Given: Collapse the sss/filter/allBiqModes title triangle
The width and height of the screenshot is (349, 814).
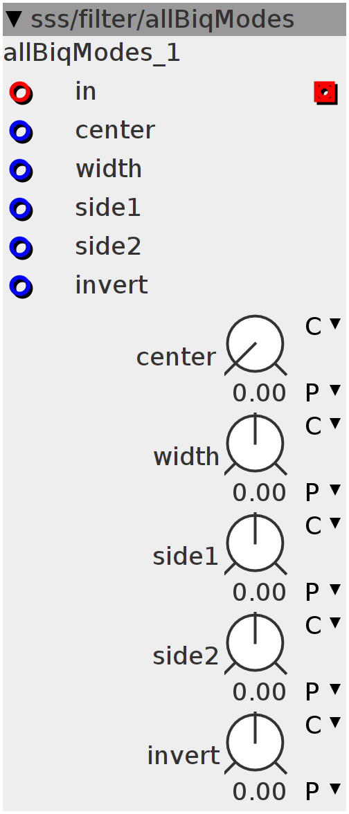Looking at the screenshot, I should pos(14,19).
